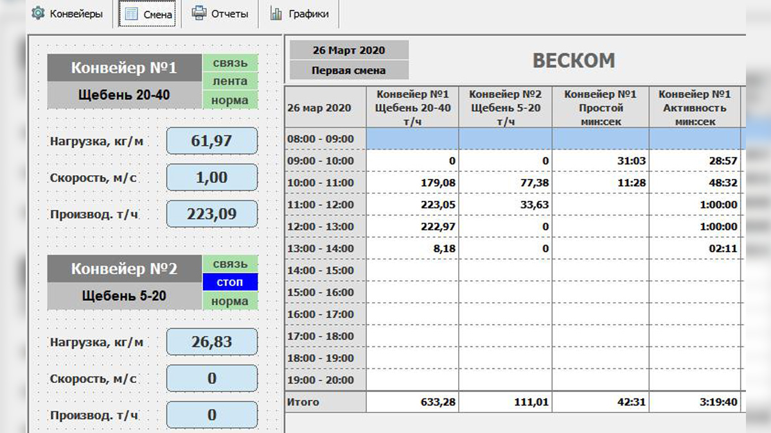Click the bar chart icon beside Графики
Viewport: 771px width, 433px height.
[x=276, y=13]
